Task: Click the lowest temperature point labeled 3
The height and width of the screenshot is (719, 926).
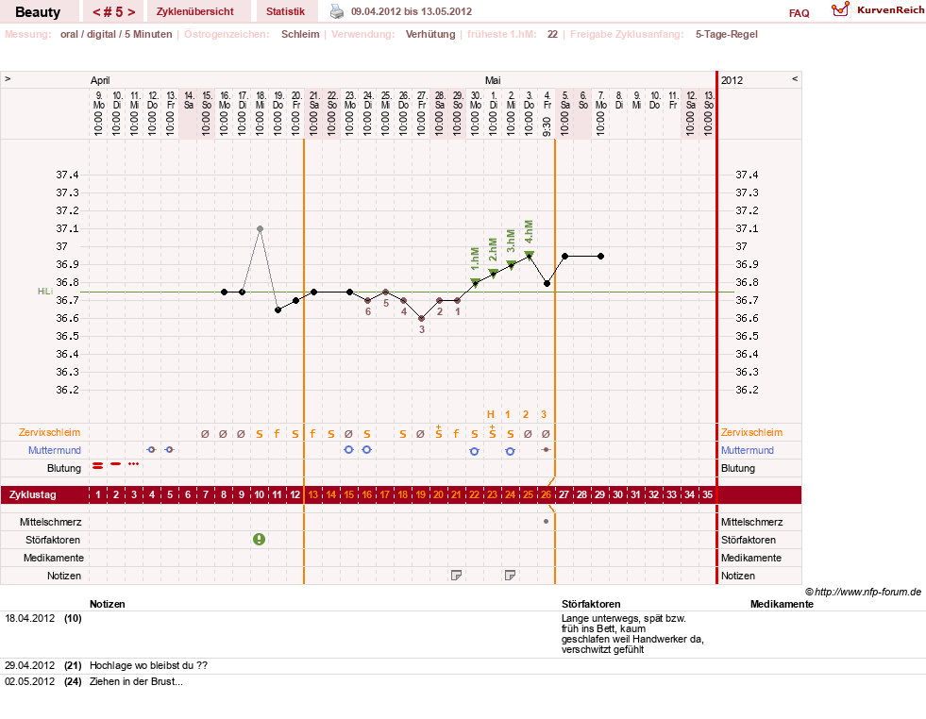Action: (422, 318)
